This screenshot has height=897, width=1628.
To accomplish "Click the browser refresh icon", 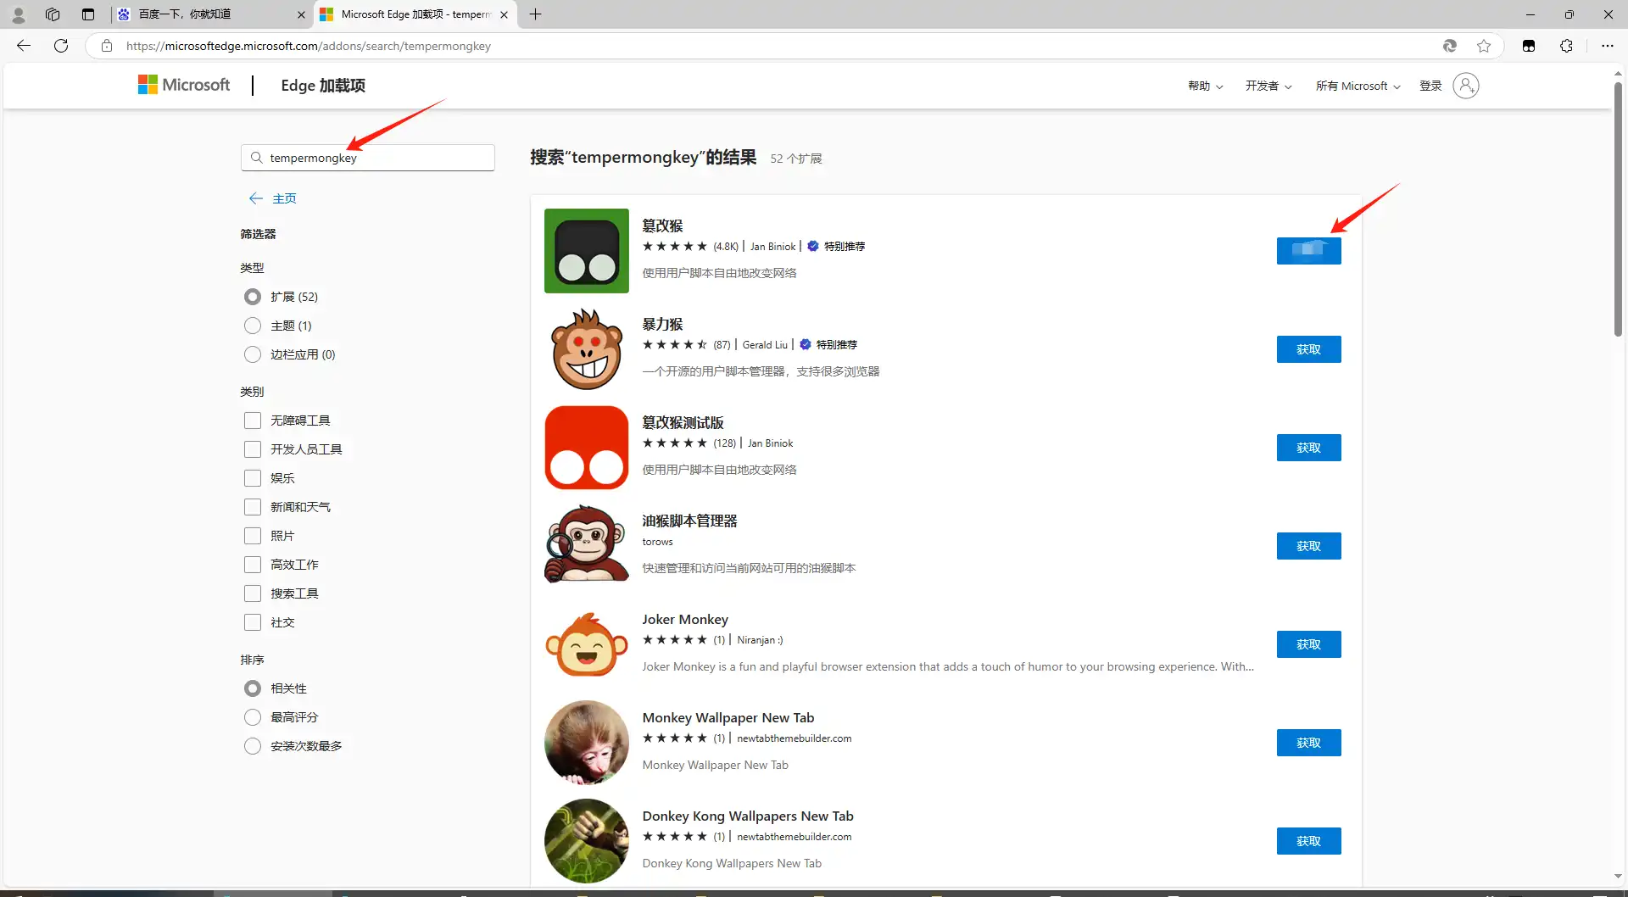I will (61, 46).
